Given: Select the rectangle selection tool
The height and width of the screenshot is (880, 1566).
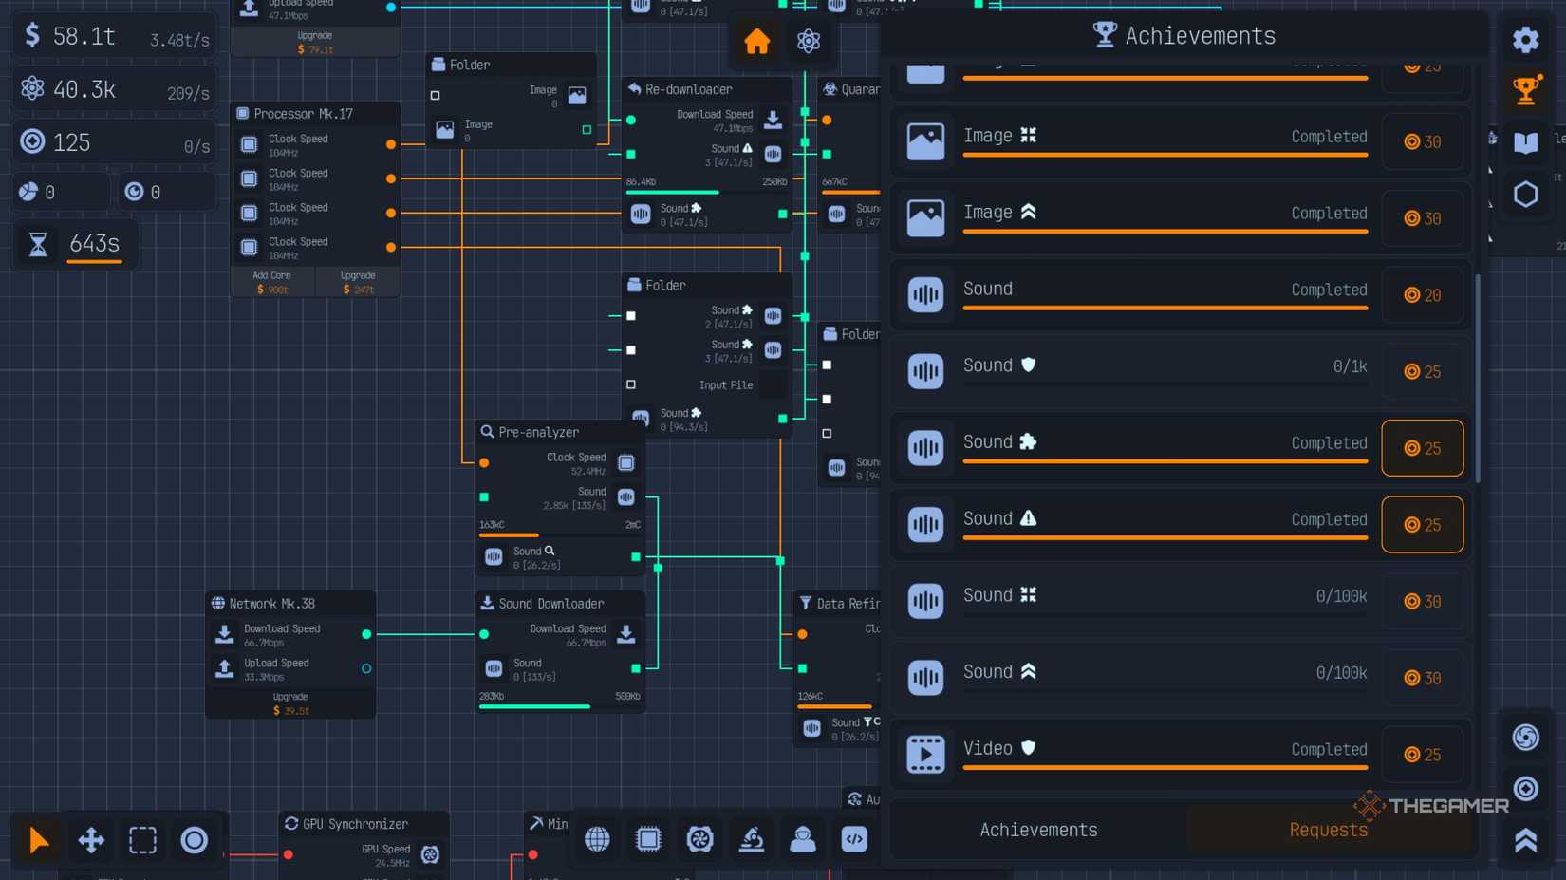Looking at the screenshot, I should tap(142, 840).
